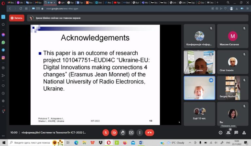Switch to the Equ tab
This screenshot has width=251, height=146.
click(192, 3)
